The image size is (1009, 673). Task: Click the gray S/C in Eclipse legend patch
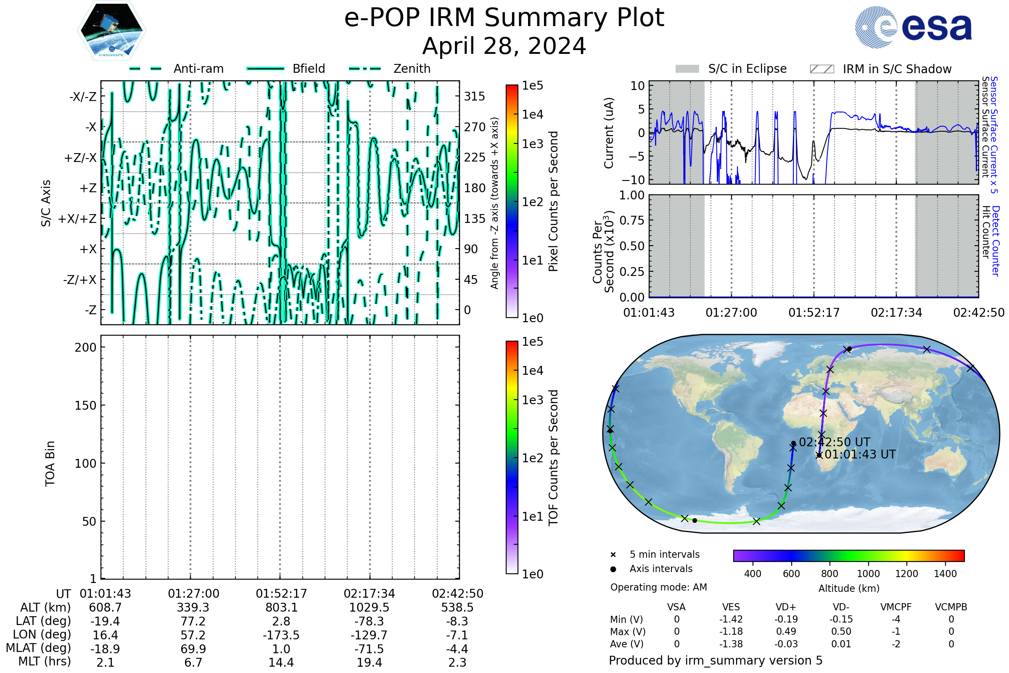pos(687,69)
